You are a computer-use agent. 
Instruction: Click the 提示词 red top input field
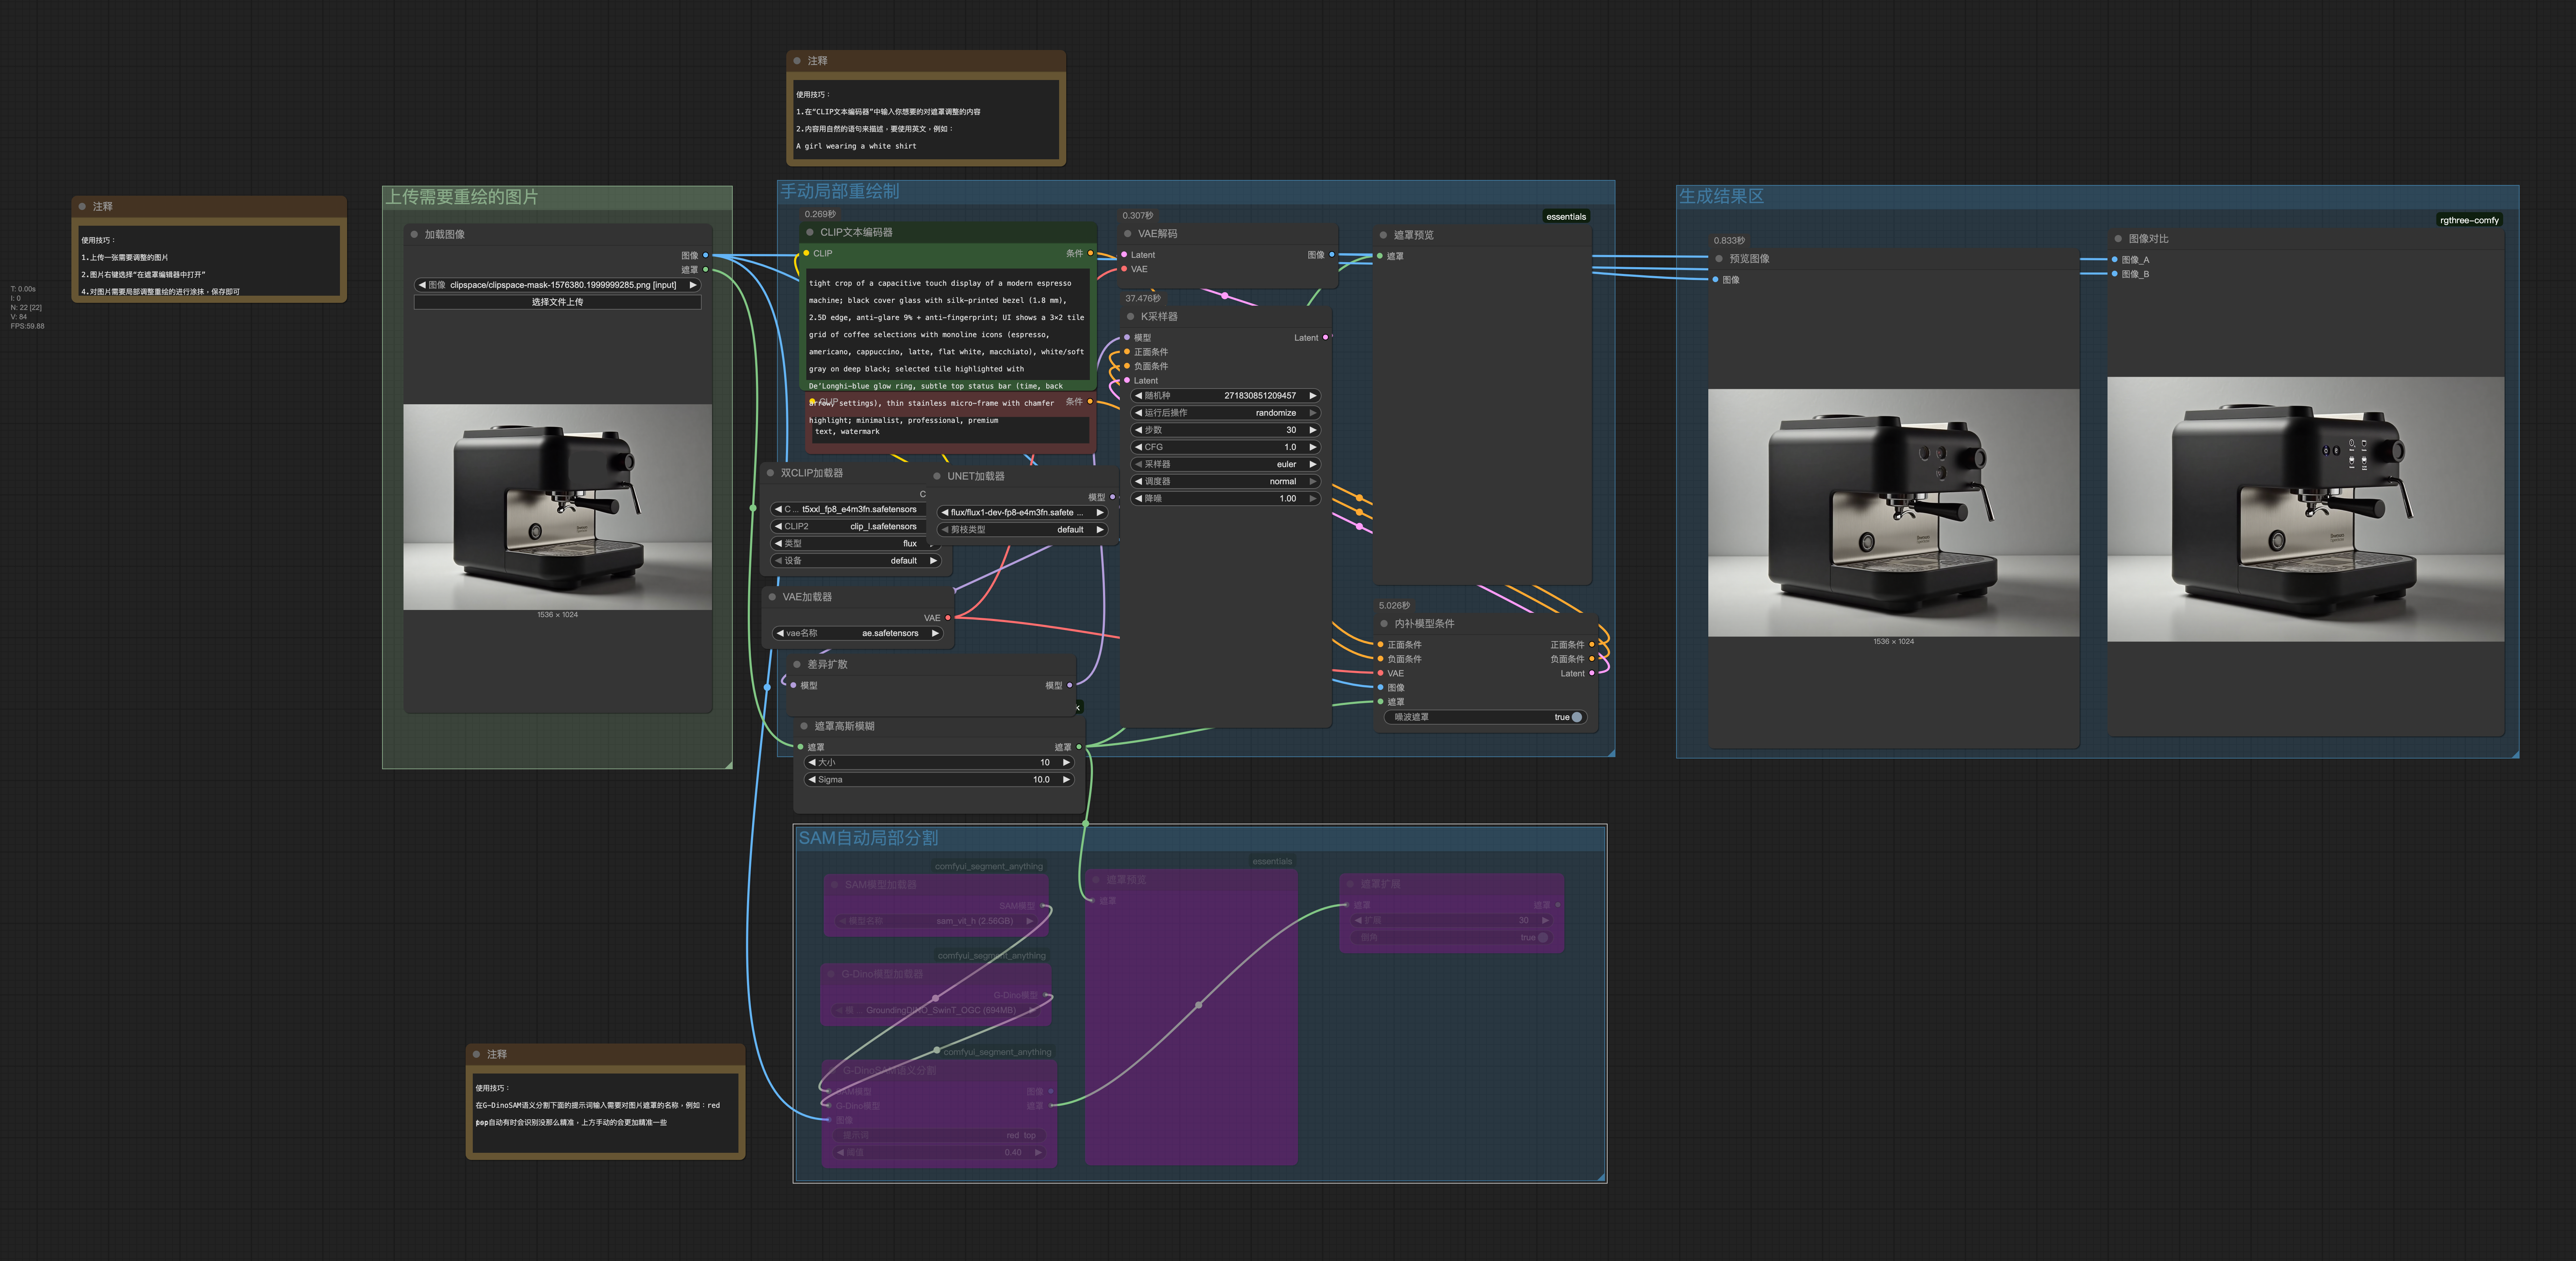[940, 1135]
